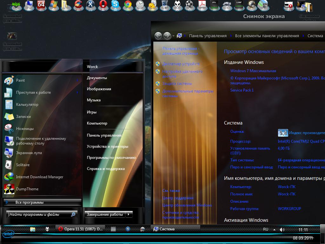Open the My Computer dock icon
This screenshot has height=244, width=325.
pyautogui.click(x=29, y=6)
